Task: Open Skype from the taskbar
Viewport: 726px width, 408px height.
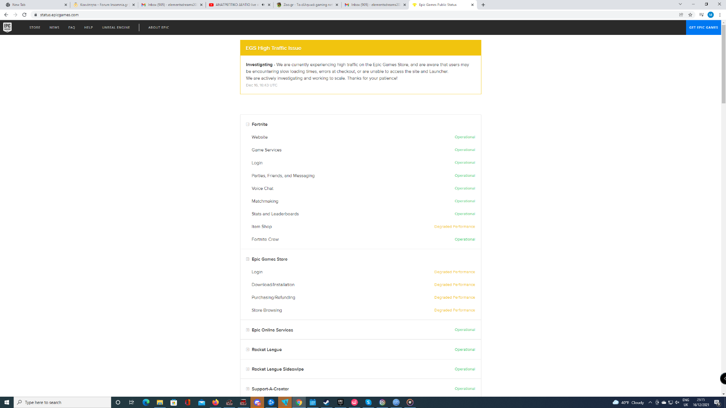Action: [x=368, y=402]
